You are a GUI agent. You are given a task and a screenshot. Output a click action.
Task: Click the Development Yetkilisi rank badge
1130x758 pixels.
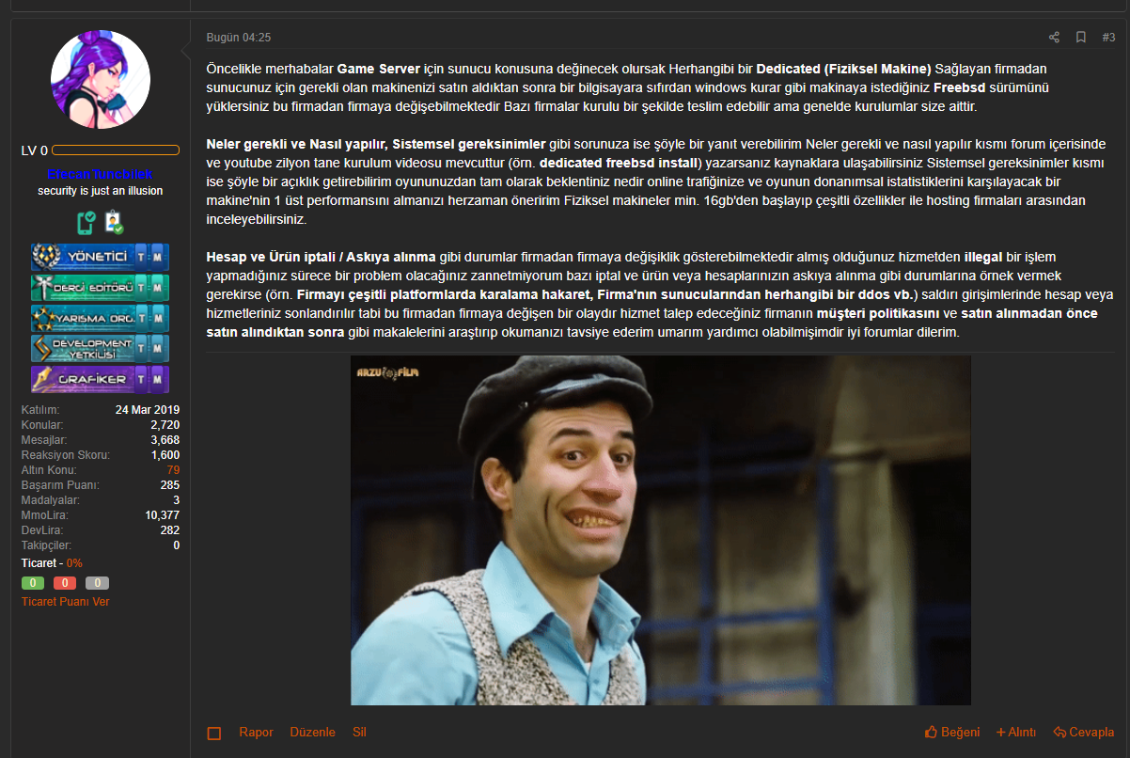point(101,349)
